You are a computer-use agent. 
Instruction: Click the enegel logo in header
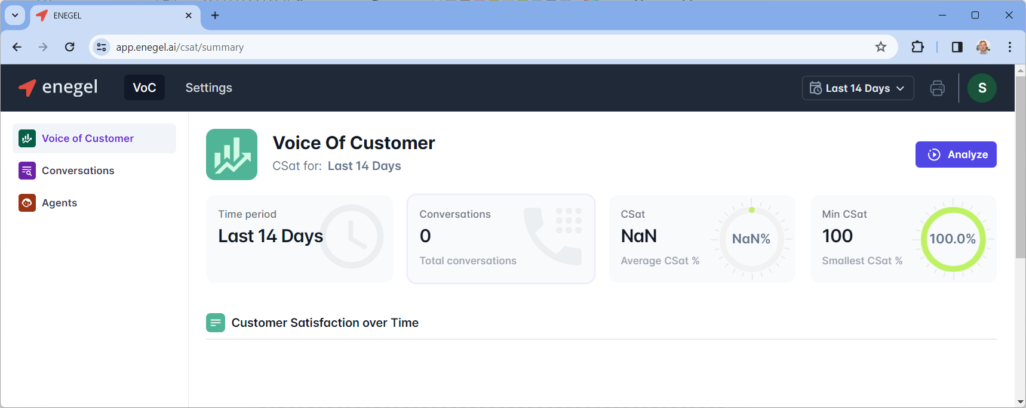[x=58, y=88]
